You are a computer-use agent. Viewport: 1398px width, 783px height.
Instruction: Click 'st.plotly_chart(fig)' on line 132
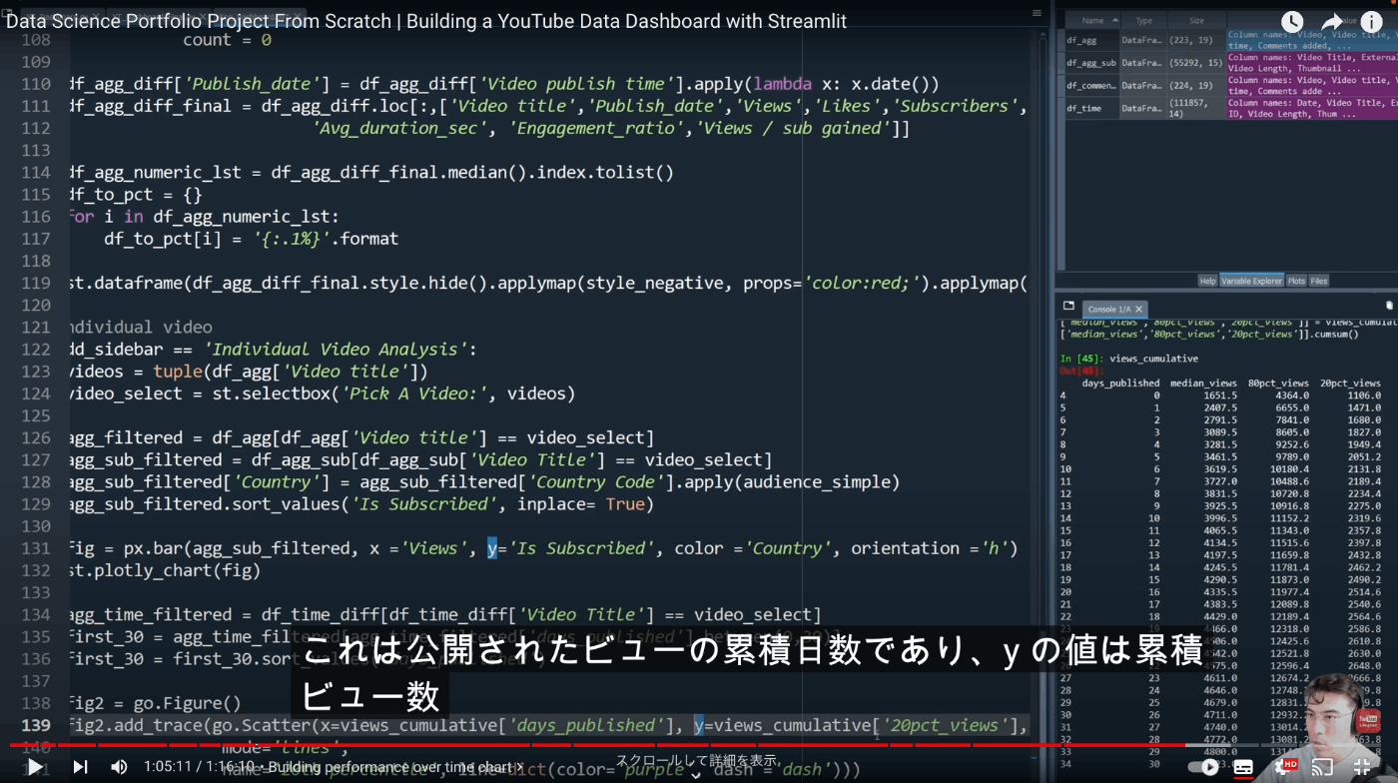coord(165,570)
